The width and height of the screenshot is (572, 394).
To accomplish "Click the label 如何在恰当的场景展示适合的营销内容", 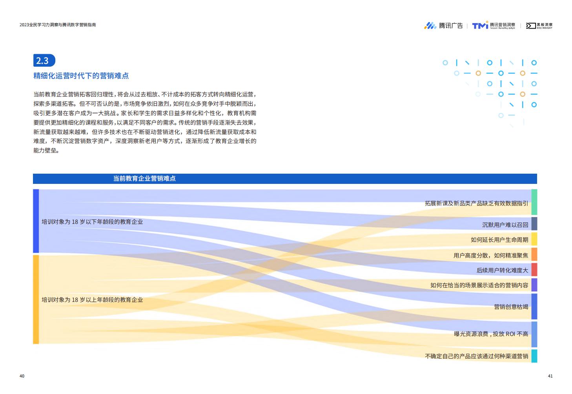I will click(x=479, y=285).
